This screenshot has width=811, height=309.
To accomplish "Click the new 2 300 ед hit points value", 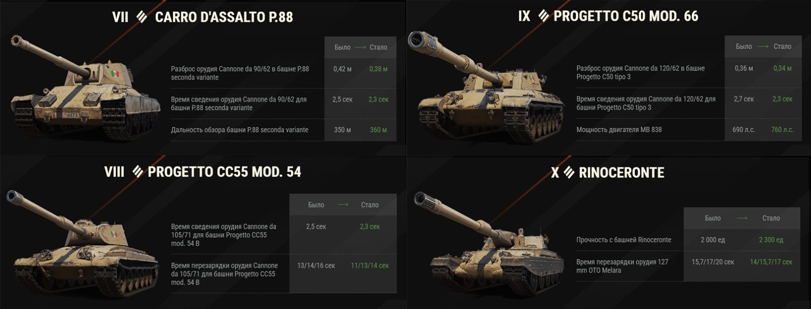I will pyautogui.click(x=771, y=240).
